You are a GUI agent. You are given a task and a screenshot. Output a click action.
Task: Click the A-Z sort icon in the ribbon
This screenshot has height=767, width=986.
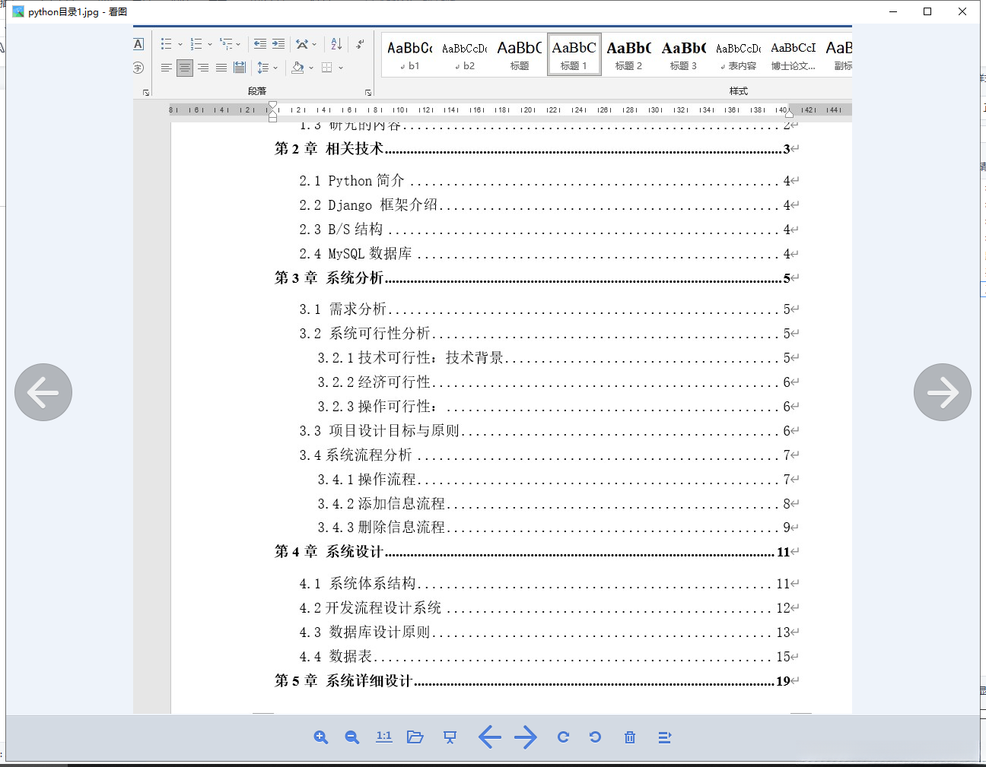(336, 43)
